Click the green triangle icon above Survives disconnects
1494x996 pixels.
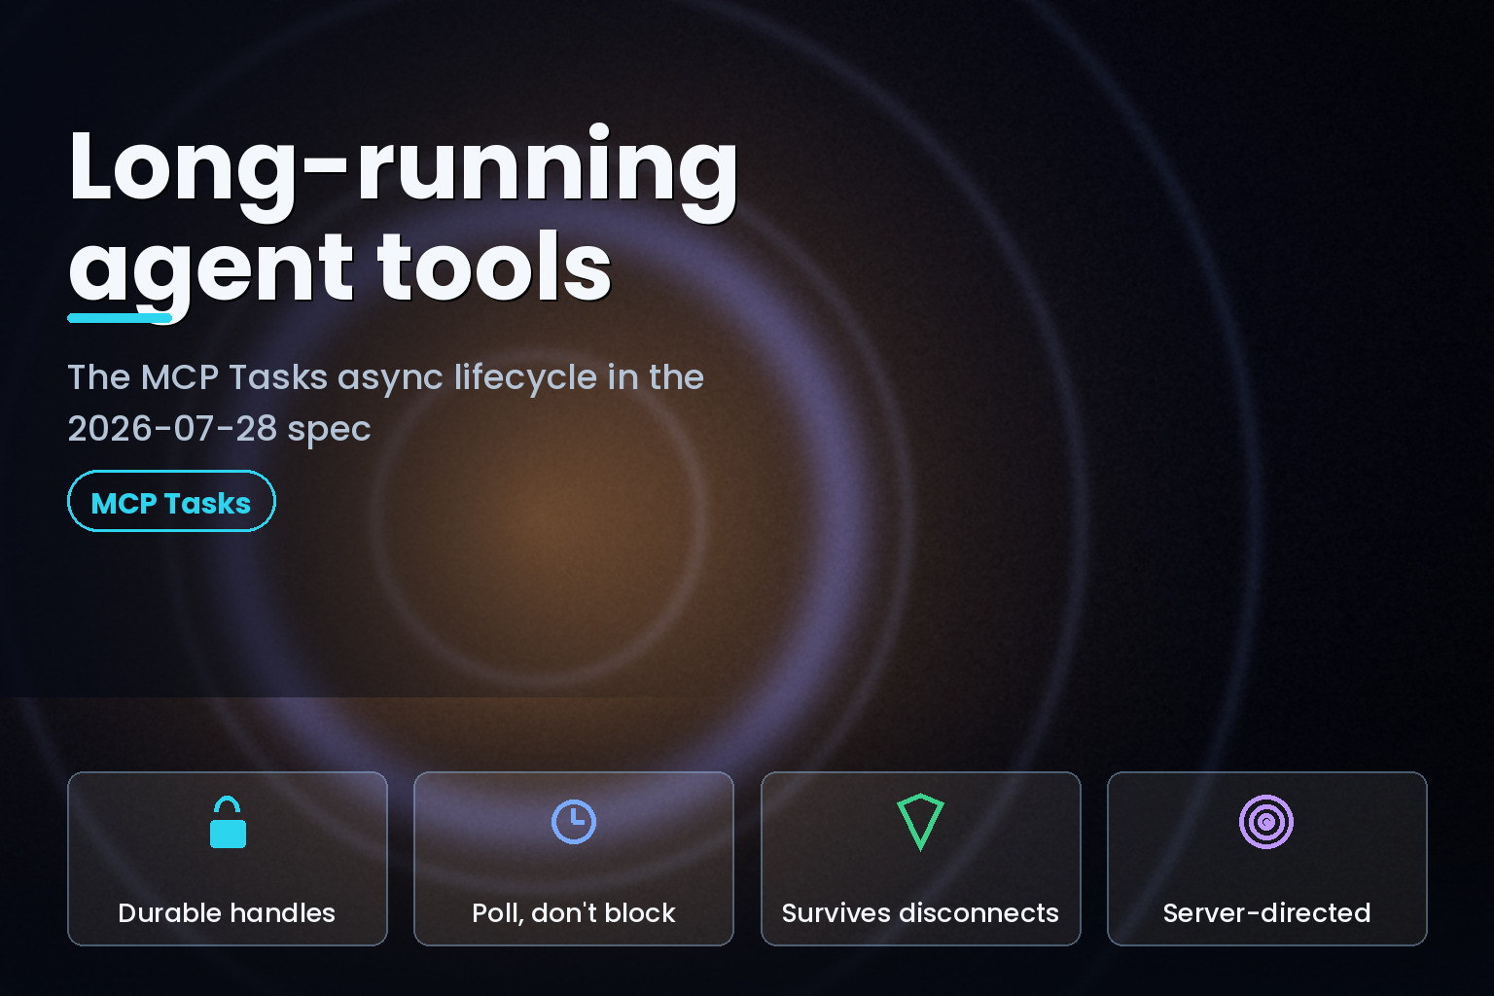click(920, 822)
